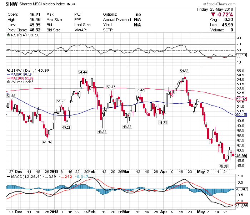Click the 49.32 low price label
The image size is (250, 215).
click(x=127, y=127)
